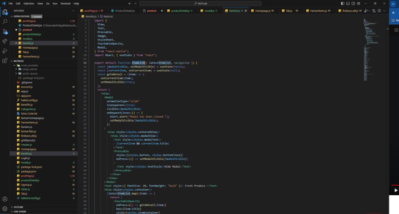Click the round dropdown button in right window
Image resolution: width=399 pixels, height=214 pixels.
(x=393, y=4)
